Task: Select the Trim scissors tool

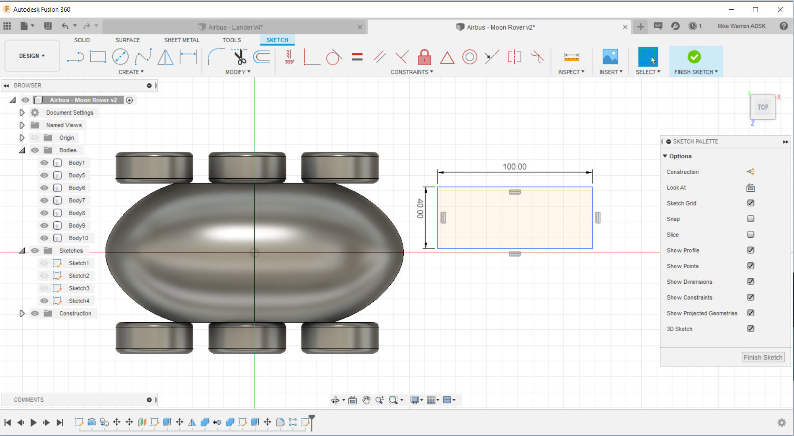Action: (x=239, y=57)
